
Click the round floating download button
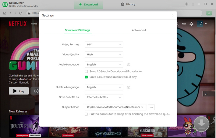click(x=202, y=124)
